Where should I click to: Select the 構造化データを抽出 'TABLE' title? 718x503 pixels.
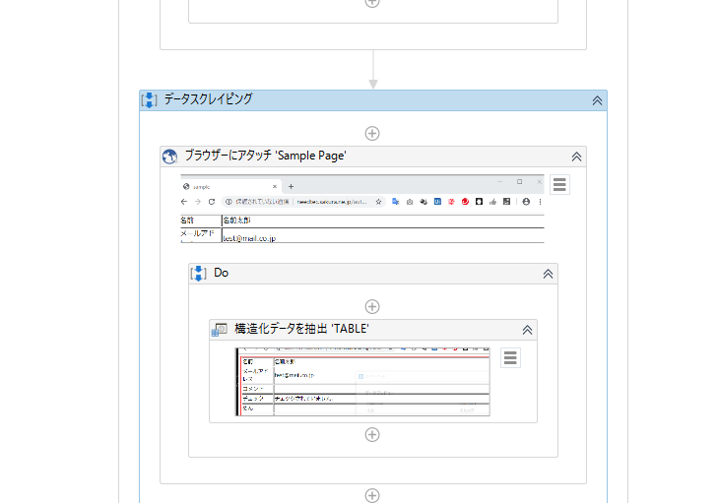click(x=301, y=329)
